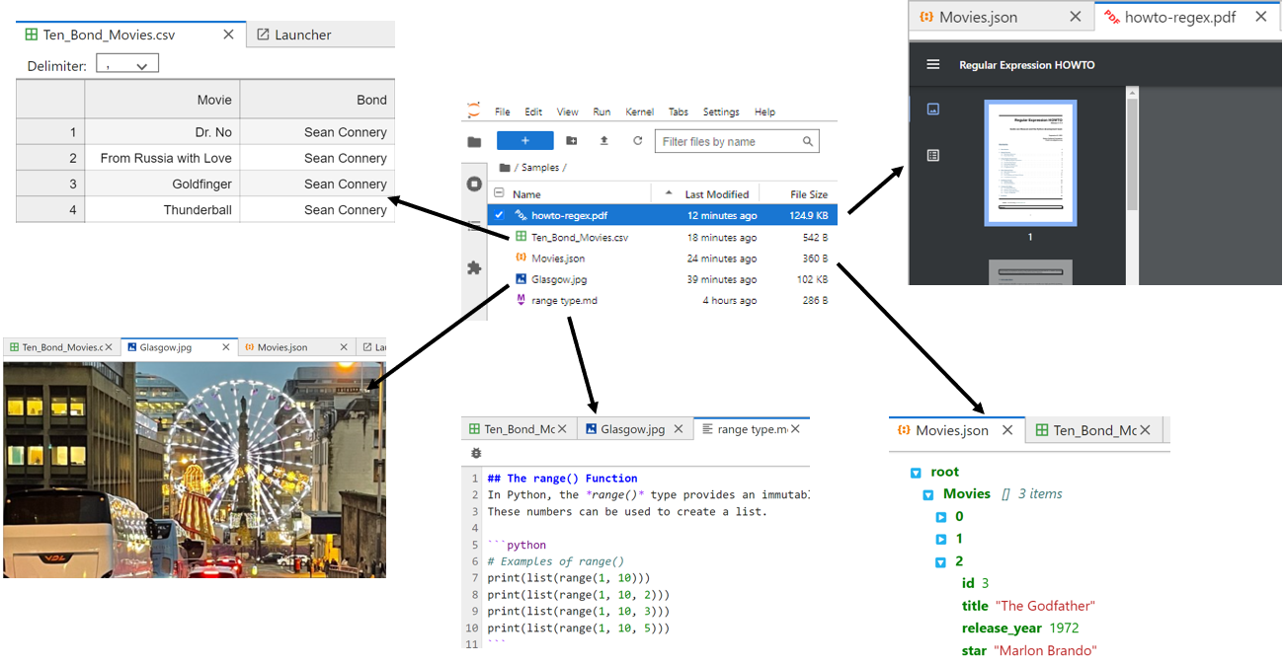Screen dimensions: 1284x666
Task: Open the PDF outline view icon
Action: (933, 155)
